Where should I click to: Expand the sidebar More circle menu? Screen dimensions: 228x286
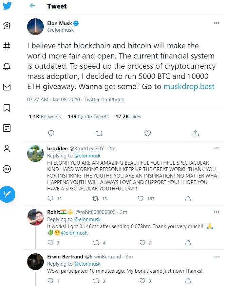click(x=7, y=169)
